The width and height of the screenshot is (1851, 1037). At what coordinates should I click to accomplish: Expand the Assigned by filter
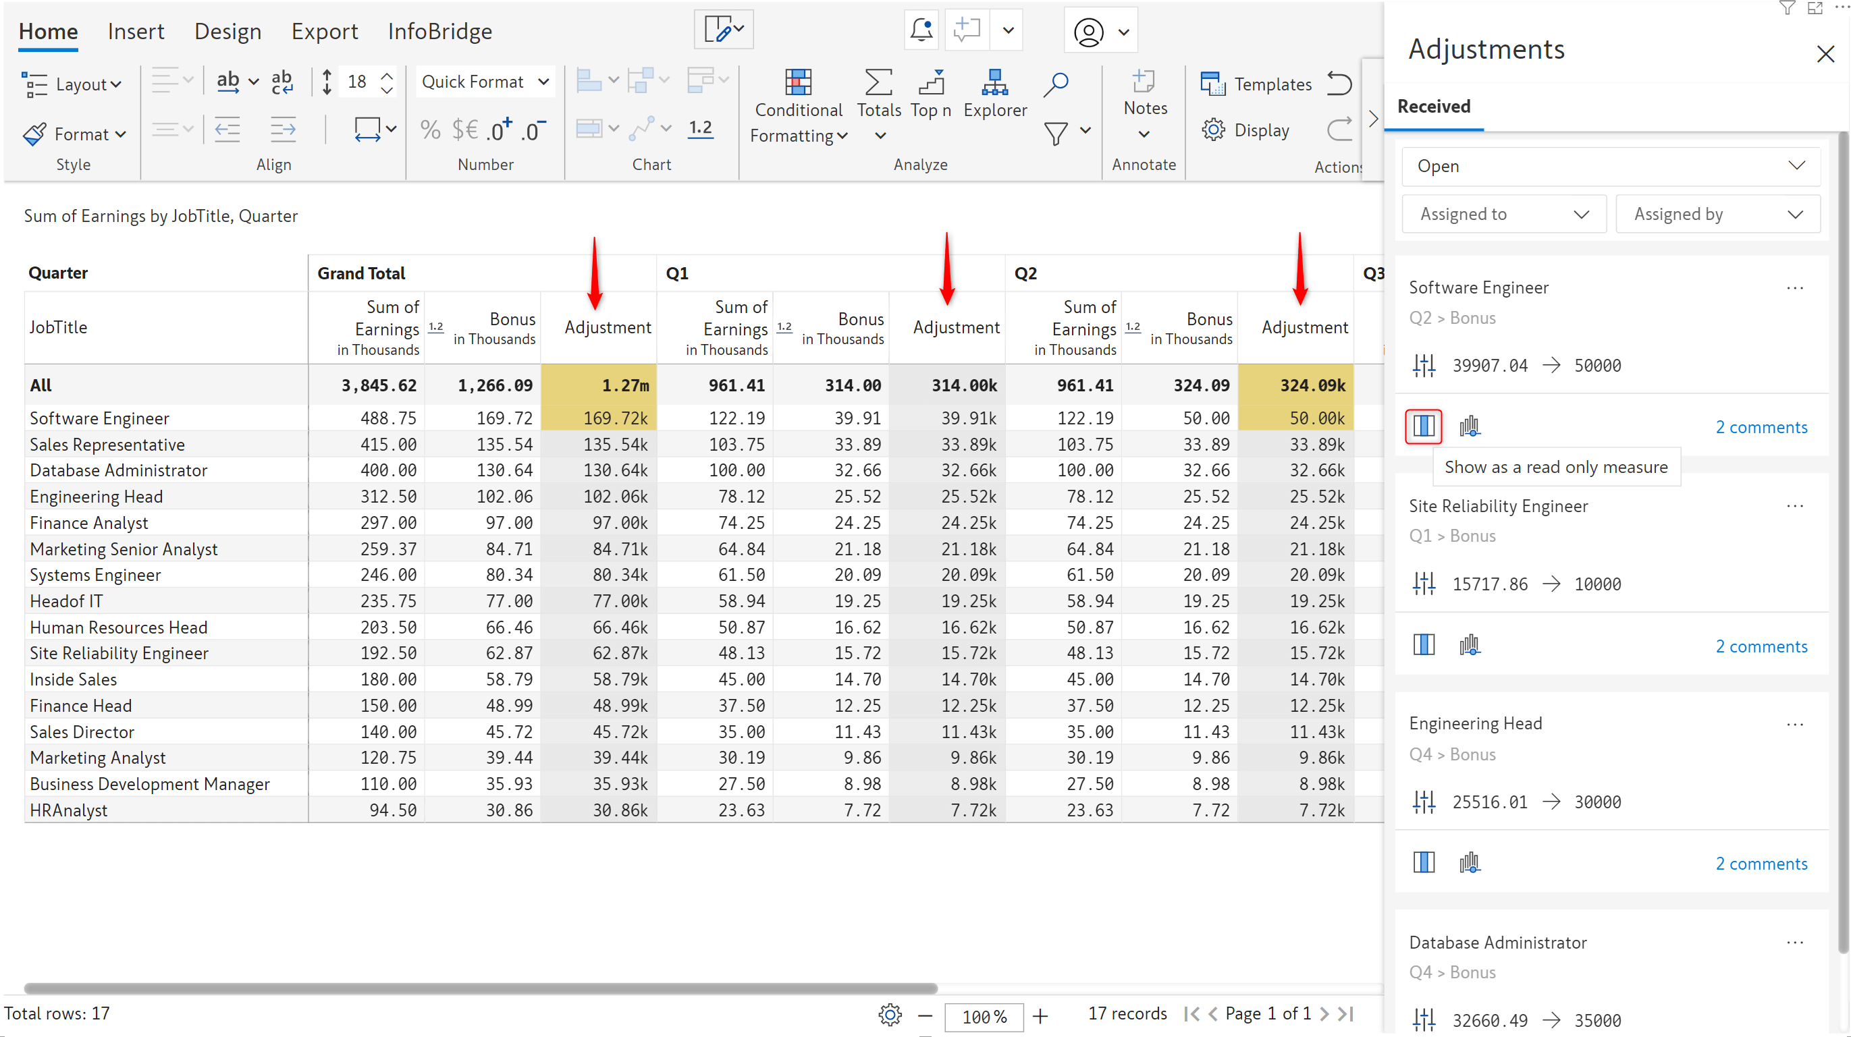point(1717,214)
